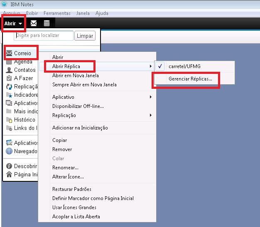Click the Contatos person icon
Viewport: 260px width, 227px height.
pyautogui.click(x=9, y=70)
